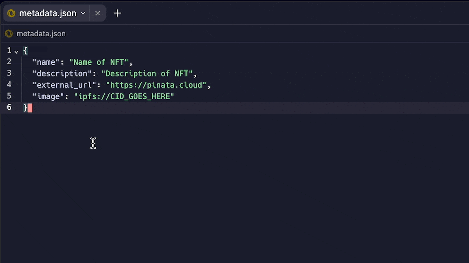
Task: Click the "external_url" key
Action: point(64,85)
